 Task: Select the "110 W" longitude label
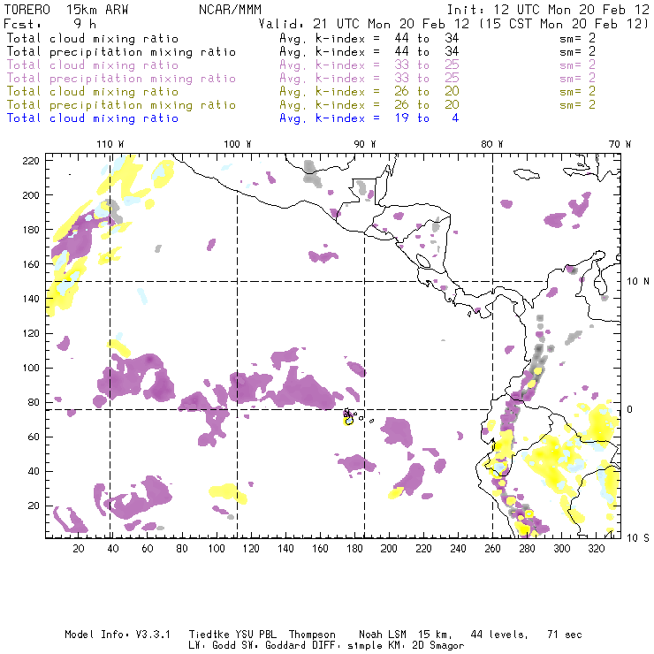pyautogui.click(x=110, y=144)
